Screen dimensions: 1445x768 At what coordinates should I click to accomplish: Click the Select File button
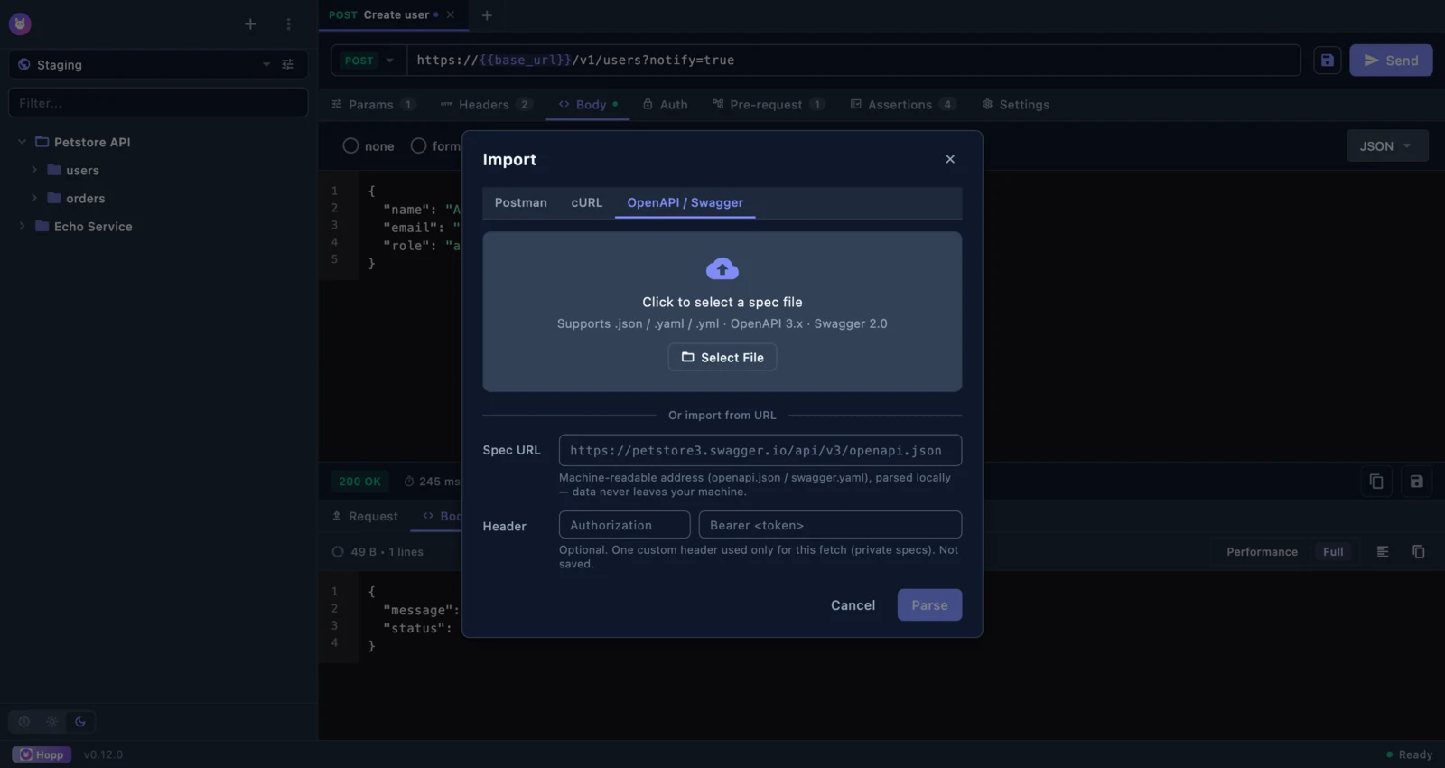point(722,358)
